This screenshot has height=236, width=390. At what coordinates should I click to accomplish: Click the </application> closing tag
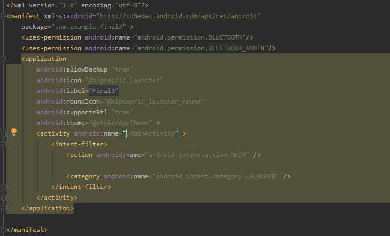point(48,208)
